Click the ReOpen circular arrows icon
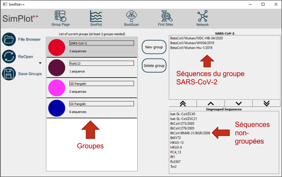 [9, 57]
